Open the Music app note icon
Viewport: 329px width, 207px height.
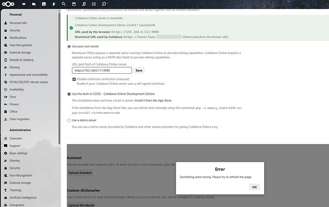click(84, 4)
